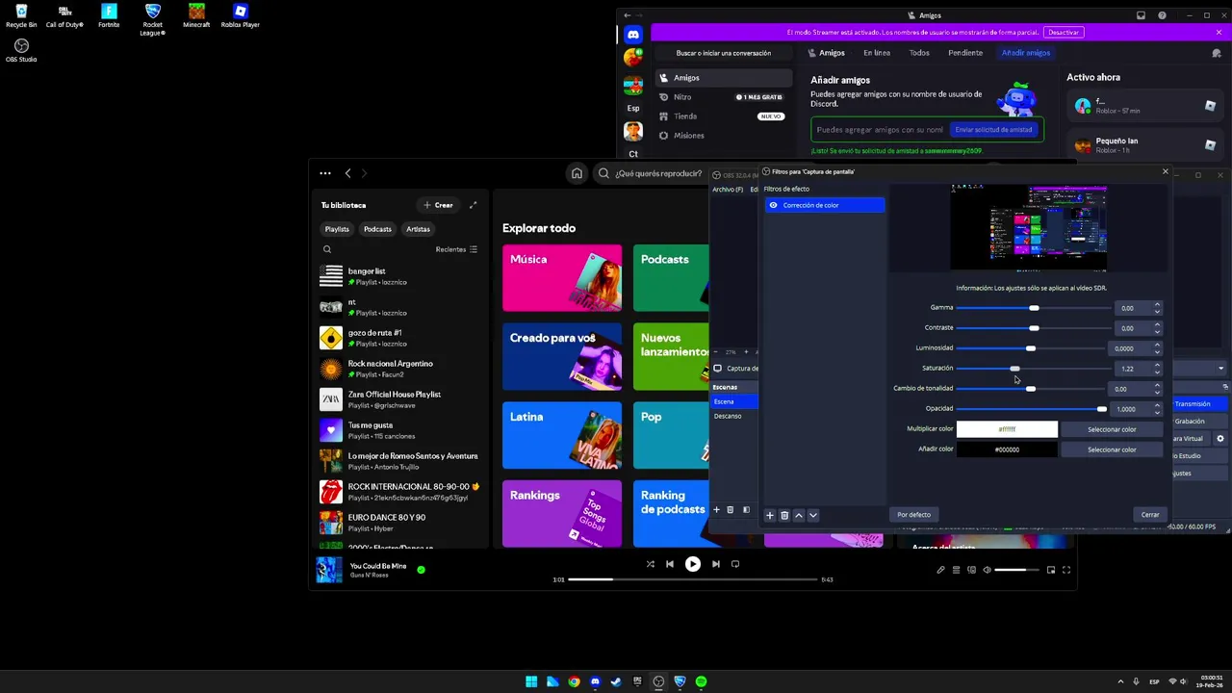Click Desactivar in Streamer mode banner
1232x693 pixels.
[1064, 33]
